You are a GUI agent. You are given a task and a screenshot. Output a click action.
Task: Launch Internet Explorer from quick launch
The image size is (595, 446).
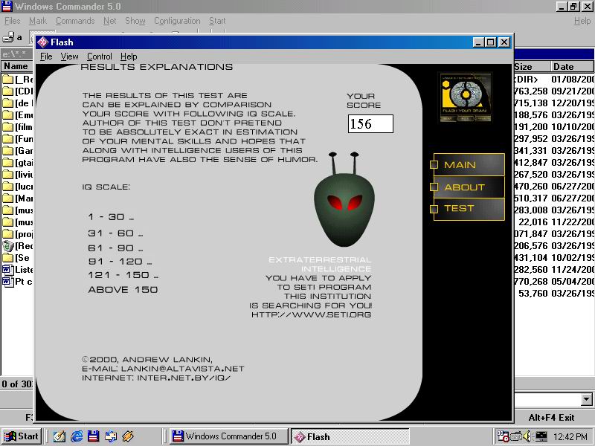click(x=77, y=436)
